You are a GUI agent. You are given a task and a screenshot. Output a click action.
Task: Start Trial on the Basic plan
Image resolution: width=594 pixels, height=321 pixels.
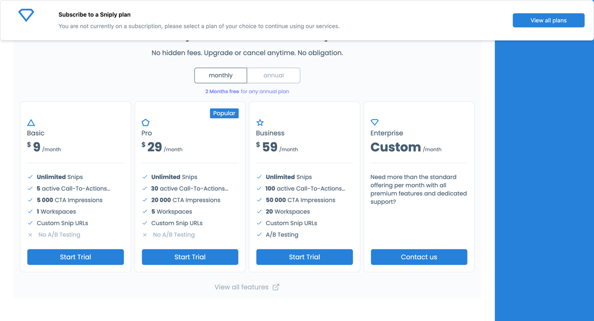point(75,257)
